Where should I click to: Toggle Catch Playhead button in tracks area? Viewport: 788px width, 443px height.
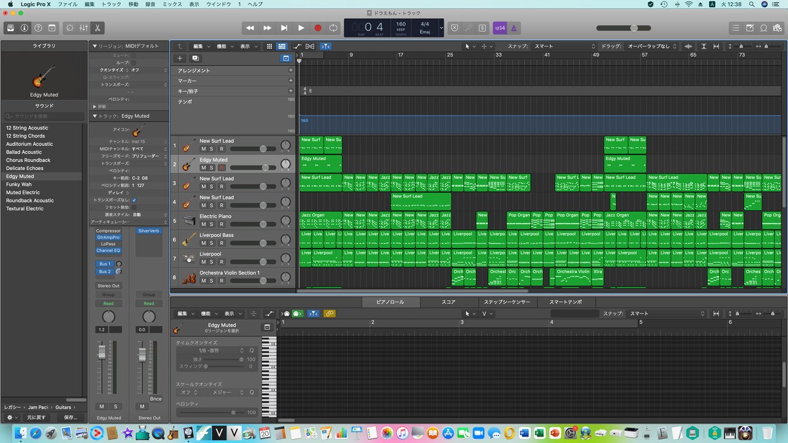[x=326, y=46]
